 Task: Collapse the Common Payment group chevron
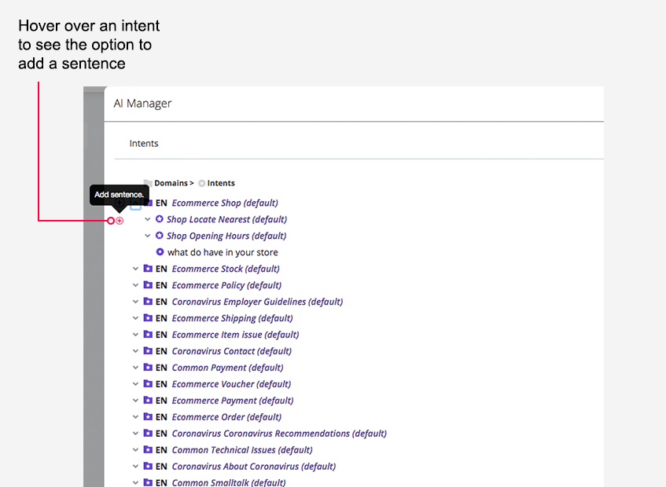135,368
